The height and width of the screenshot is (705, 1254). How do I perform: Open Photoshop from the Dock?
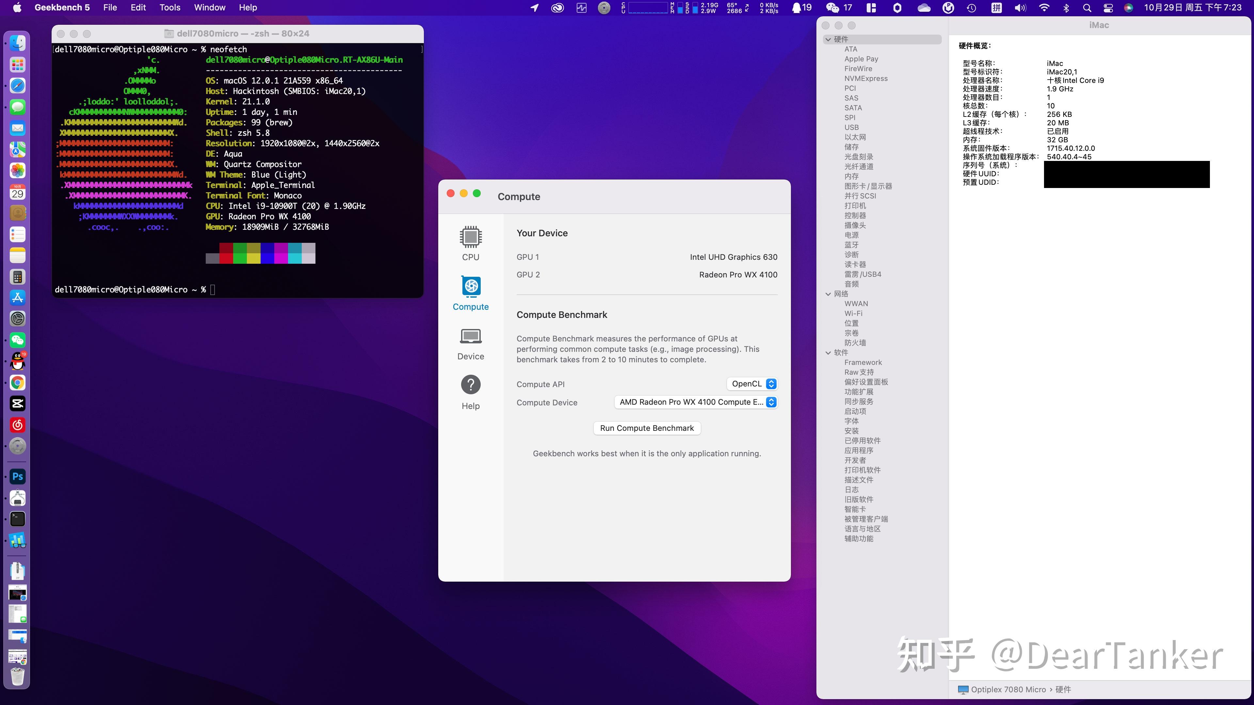tap(18, 477)
